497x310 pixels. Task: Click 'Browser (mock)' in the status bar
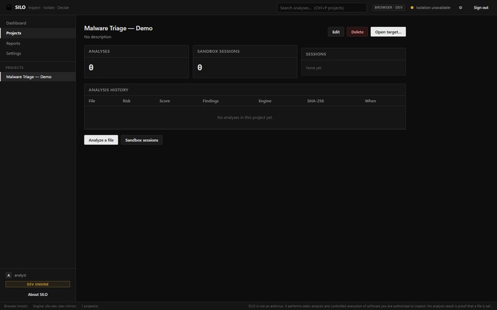click(x=16, y=306)
